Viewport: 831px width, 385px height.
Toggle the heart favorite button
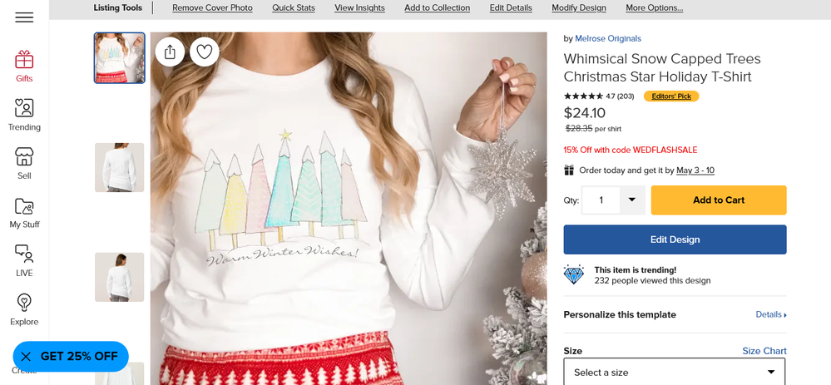click(204, 52)
